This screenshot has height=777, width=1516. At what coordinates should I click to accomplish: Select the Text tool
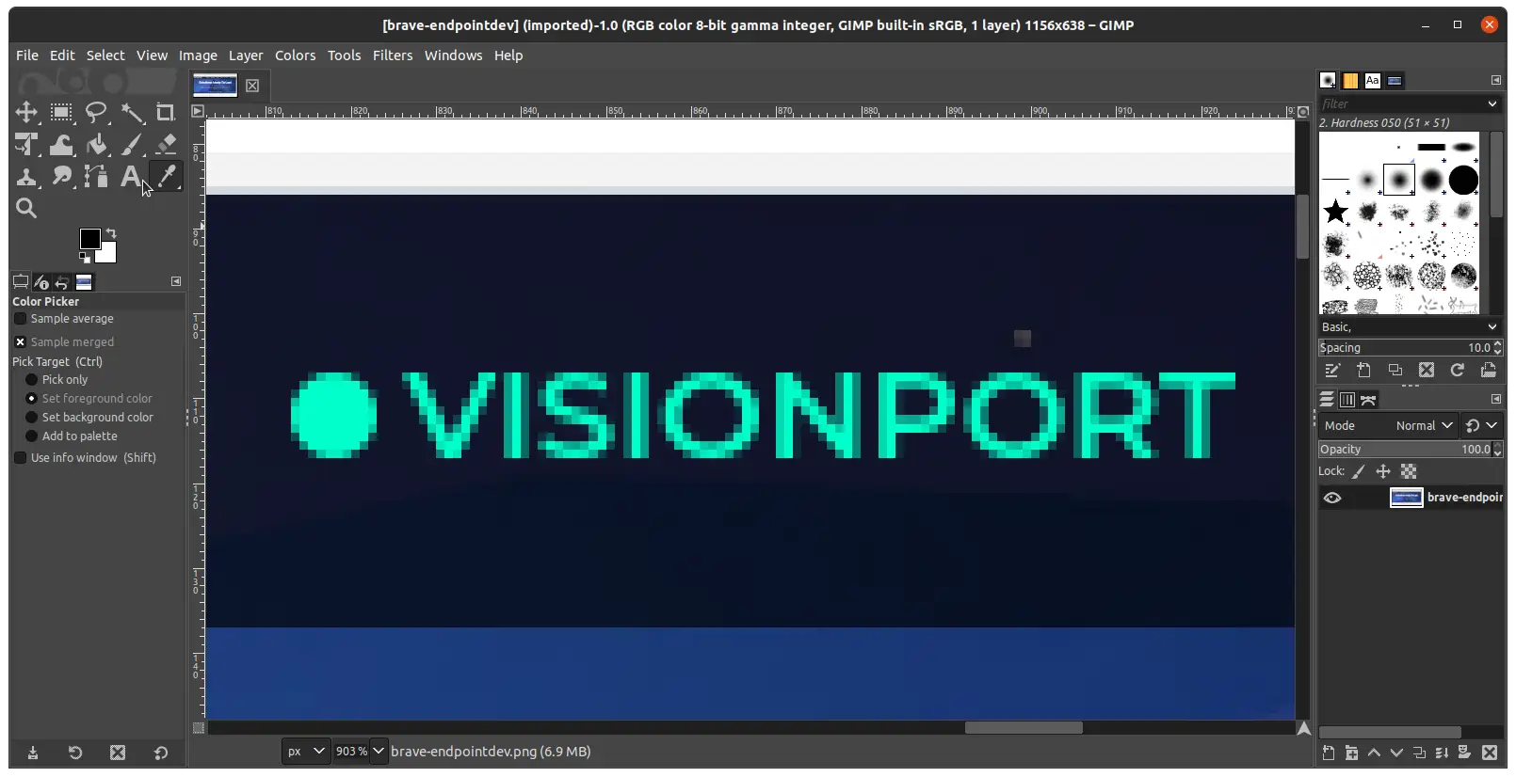[x=131, y=176]
